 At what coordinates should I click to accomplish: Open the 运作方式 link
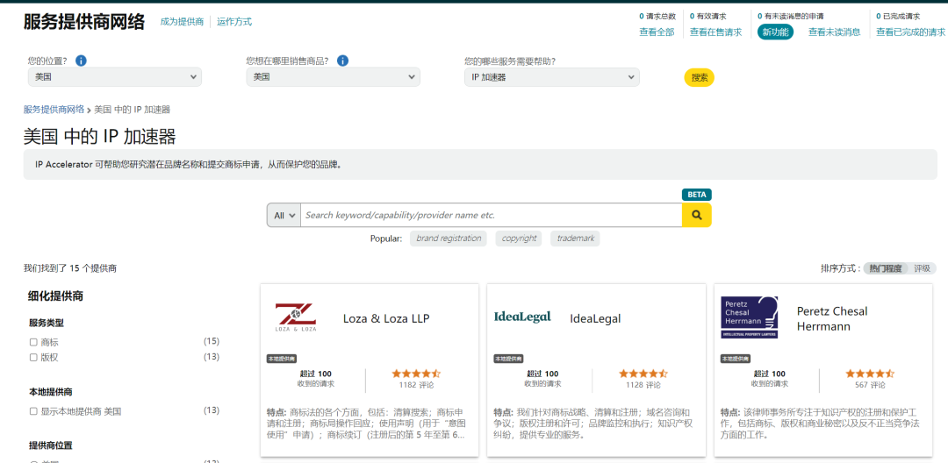234,22
